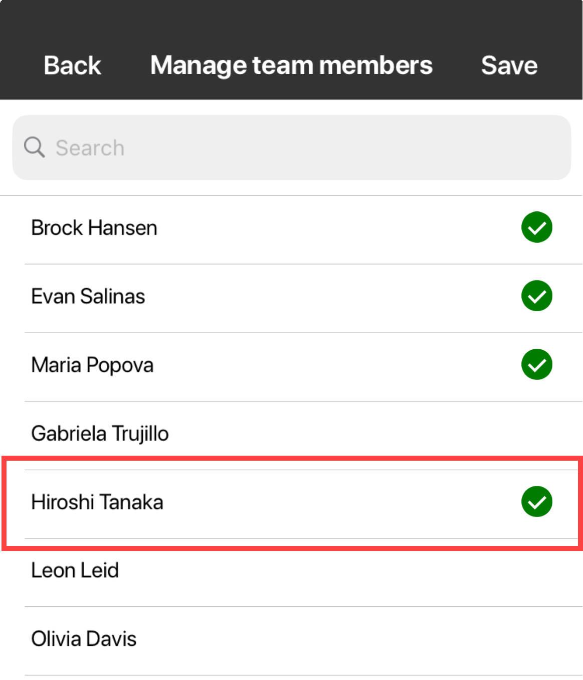The width and height of the screenshot is (583, 680).
Task: Tap the Brock Hansen name label
Action: [x=94, y=228]
